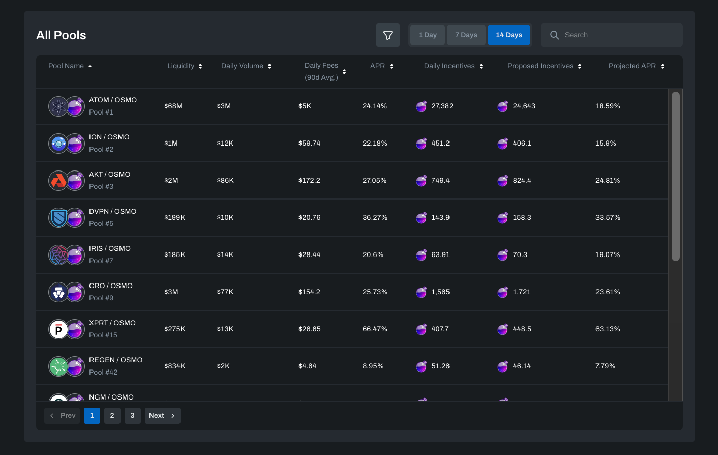
Task: Click the $14K daily volume value
Action: point(225,255)
